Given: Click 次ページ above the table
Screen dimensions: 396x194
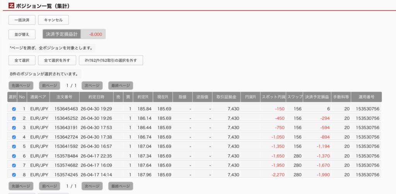Looking at the screenshot, I should 92,85.
